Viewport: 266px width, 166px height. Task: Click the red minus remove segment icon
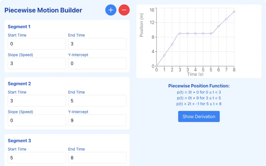click(124, 10)
